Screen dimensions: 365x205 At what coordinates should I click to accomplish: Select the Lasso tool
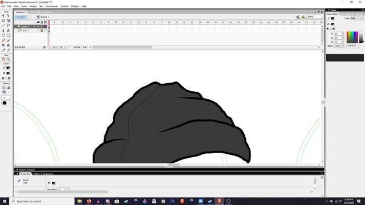(9, 25)
